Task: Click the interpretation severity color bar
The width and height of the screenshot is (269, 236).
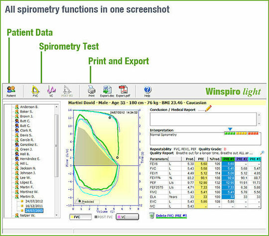Action: 241,133
